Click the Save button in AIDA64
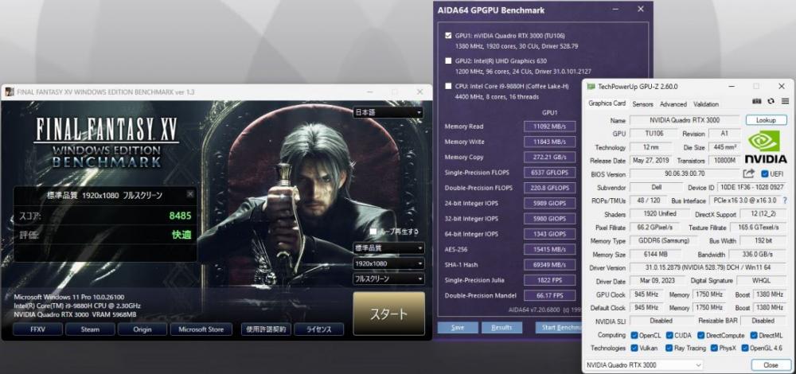 (458, 327)
